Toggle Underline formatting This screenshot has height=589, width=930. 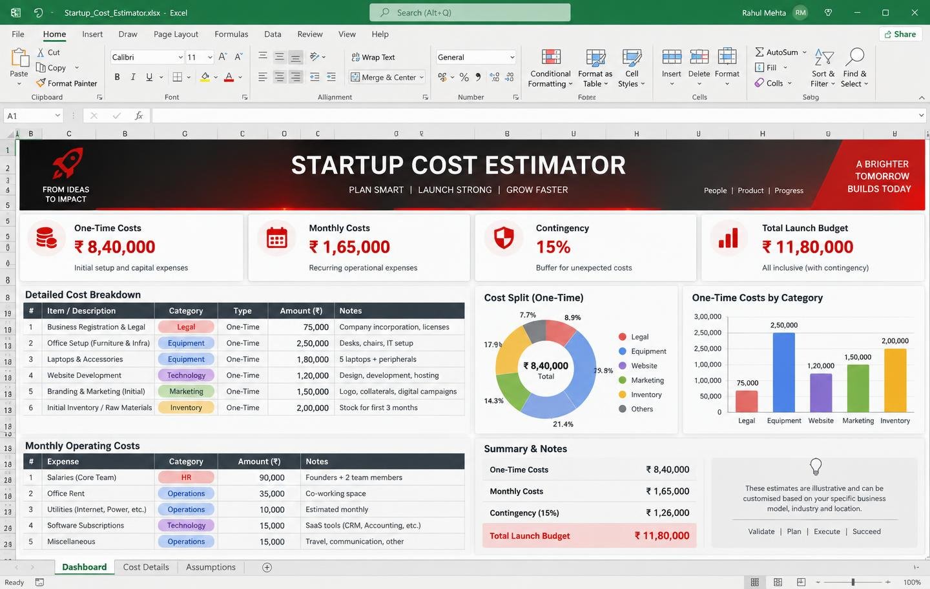point(149,77)
